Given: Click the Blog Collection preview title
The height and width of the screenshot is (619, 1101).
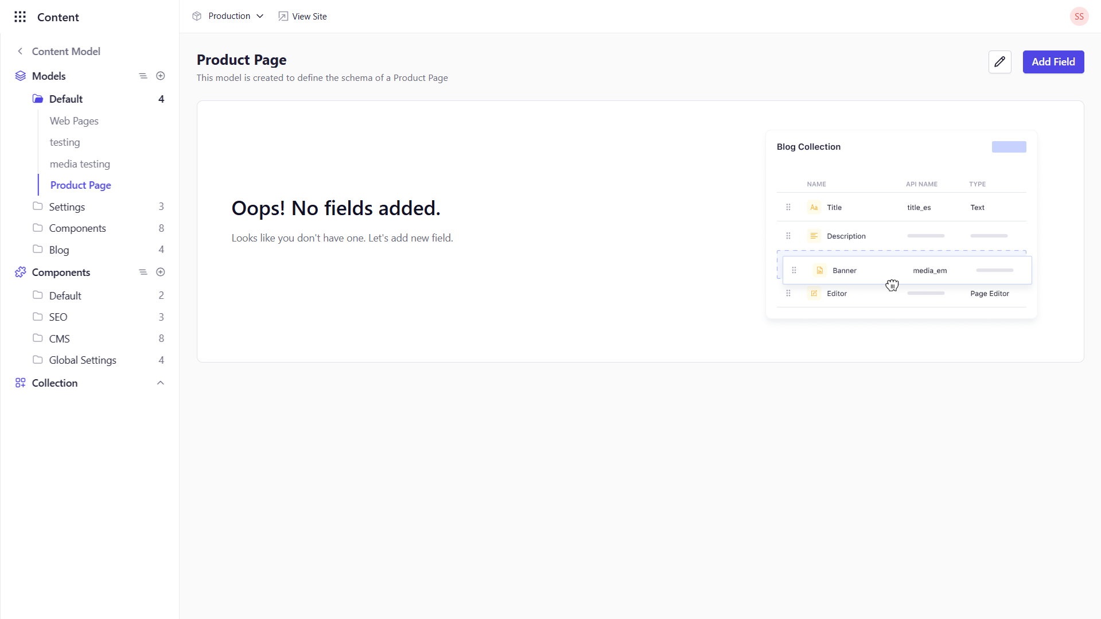Looking at the screenshot, I should point(808,146).
